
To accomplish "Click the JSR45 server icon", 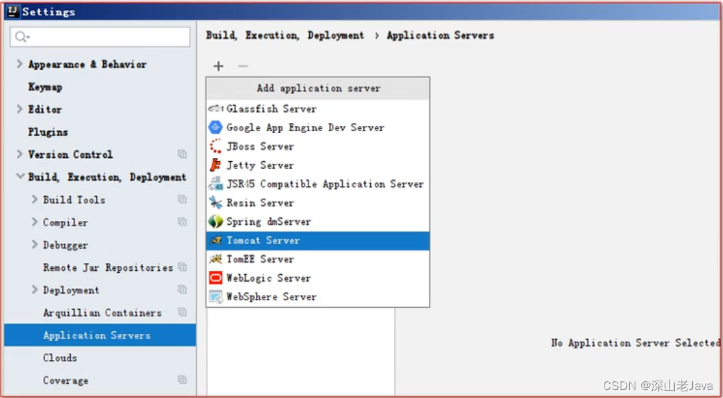I will tap(216, 184).
